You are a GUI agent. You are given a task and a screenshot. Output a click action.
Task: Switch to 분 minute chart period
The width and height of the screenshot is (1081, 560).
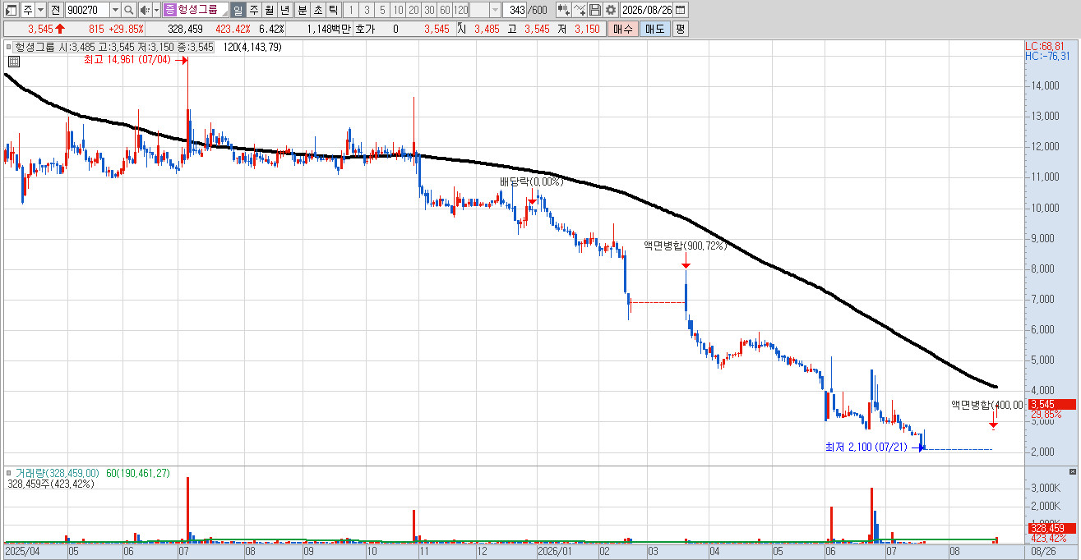point(302,10)
